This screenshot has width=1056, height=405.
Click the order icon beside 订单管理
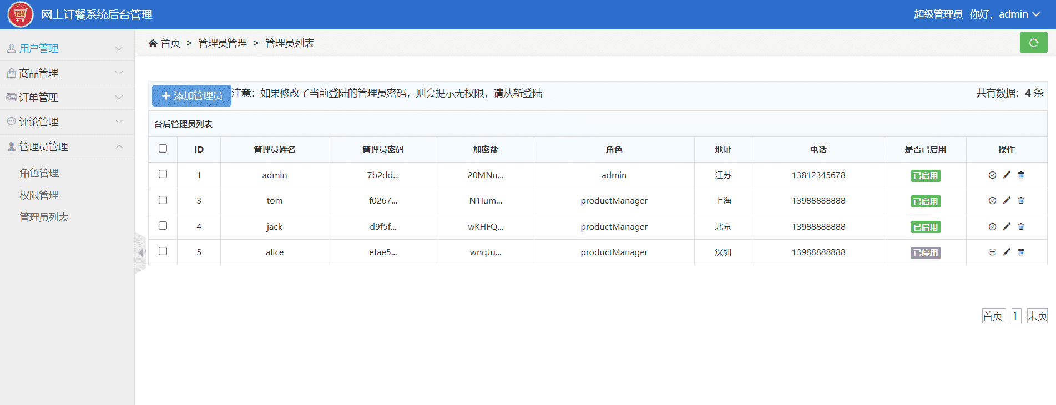[x=11, y=97]
